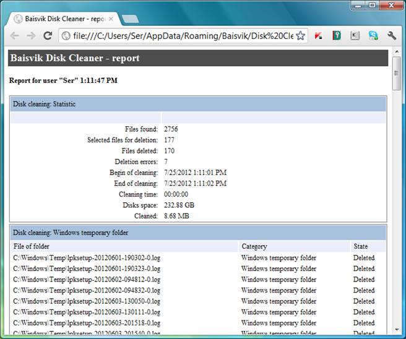
Task: Click file lpksetup-20120601-190302-0.log
Action: [x=87, y=258]
